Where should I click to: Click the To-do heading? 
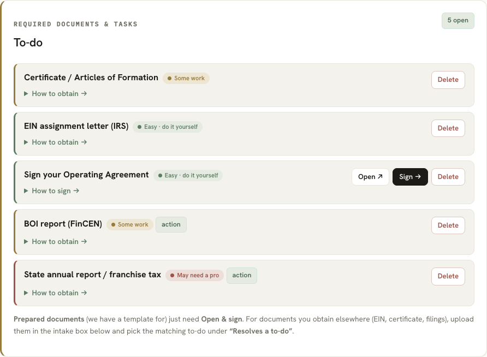click(x=28, y=43)
